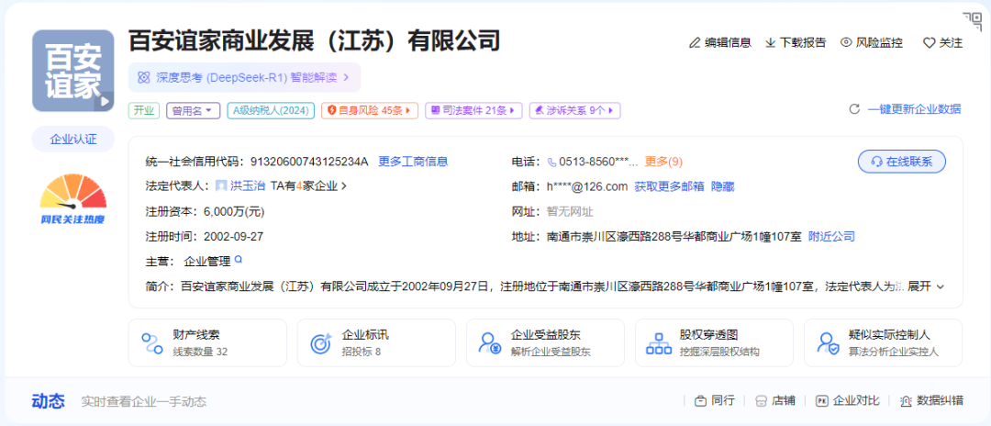Viewport: 991px width, 426px height.
Task: Click legal representative name 洪玉治
Action: (x=247, y=186)
